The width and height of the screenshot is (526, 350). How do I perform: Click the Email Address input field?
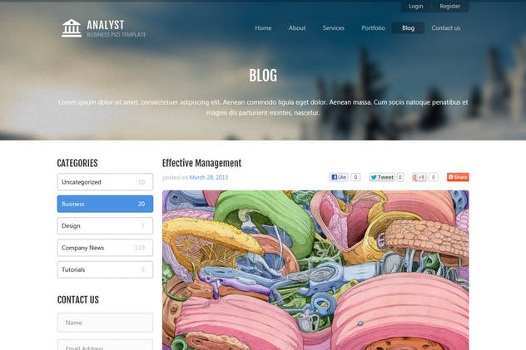point(105,345)
